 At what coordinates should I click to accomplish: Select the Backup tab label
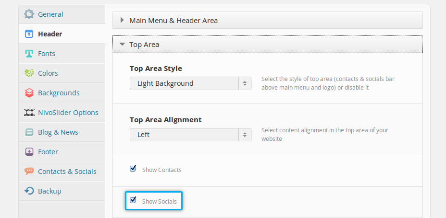tap(50, 191)
